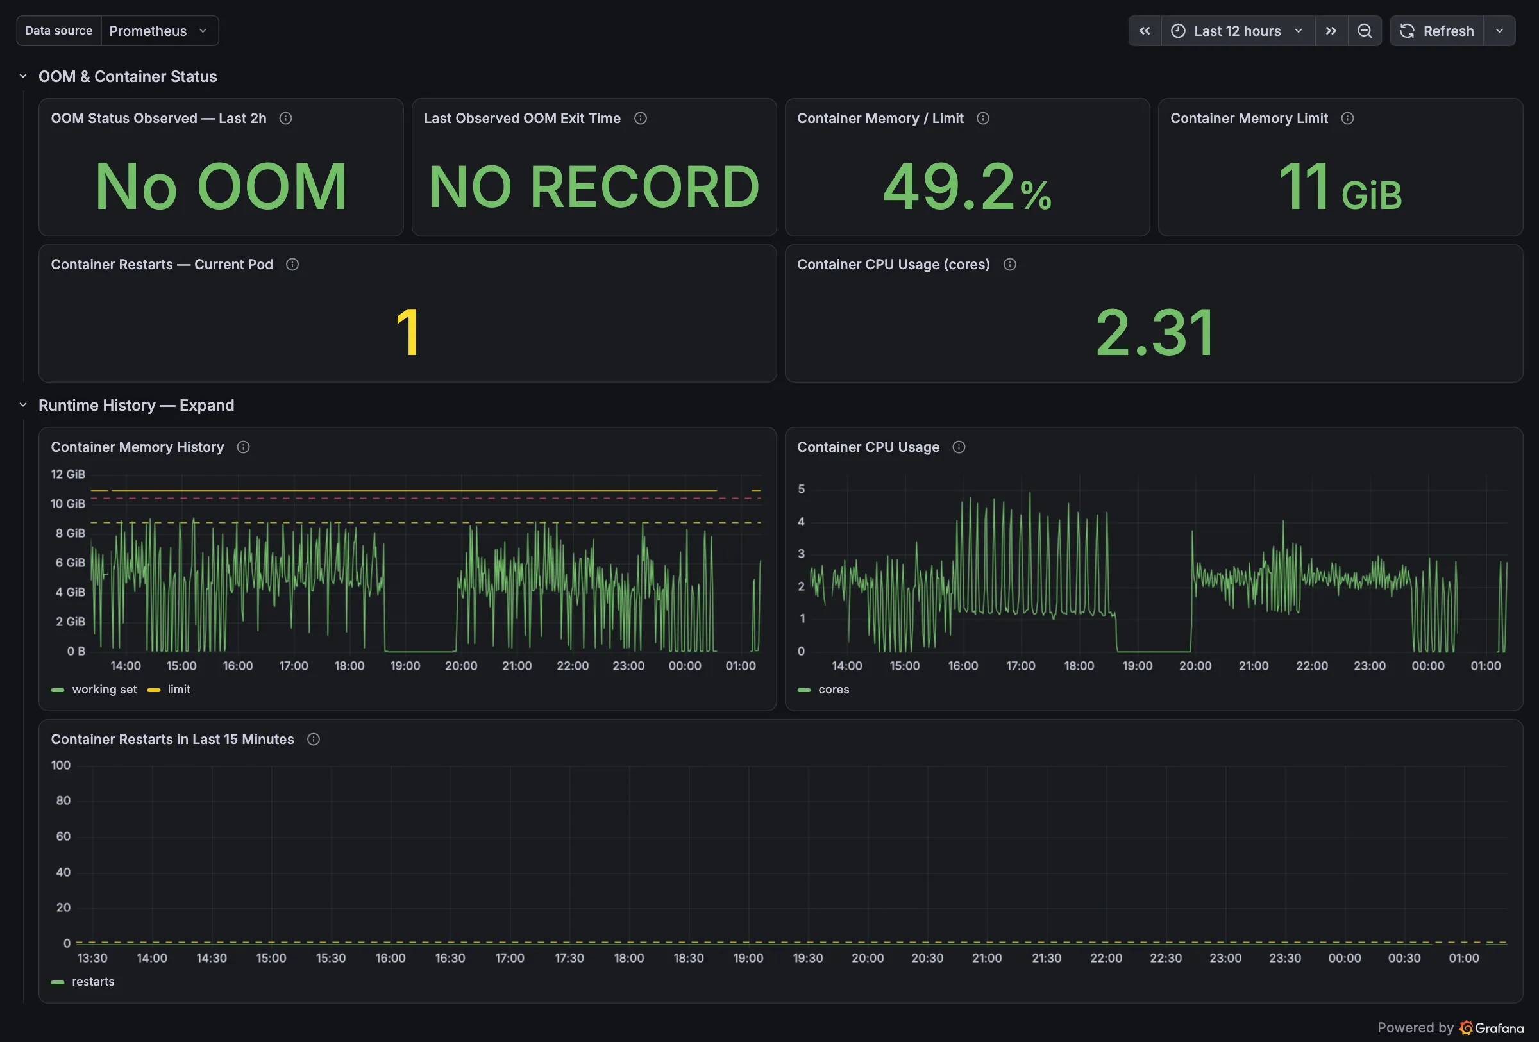The height and width of the screenshot is (1042, 1539).
Task: Click the Runtime History — Expand row title
Action: click(137, 405)
